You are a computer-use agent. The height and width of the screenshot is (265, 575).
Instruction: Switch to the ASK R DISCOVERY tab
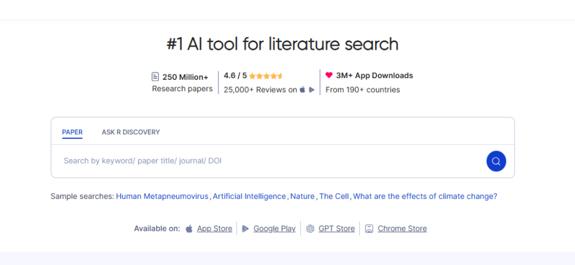[x=131, y=132]
